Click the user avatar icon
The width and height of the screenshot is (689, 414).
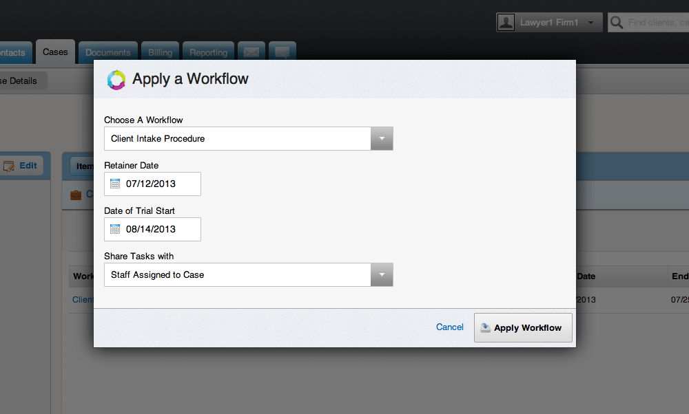click(506, 23)
